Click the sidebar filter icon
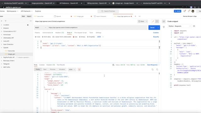 (6, 21)
